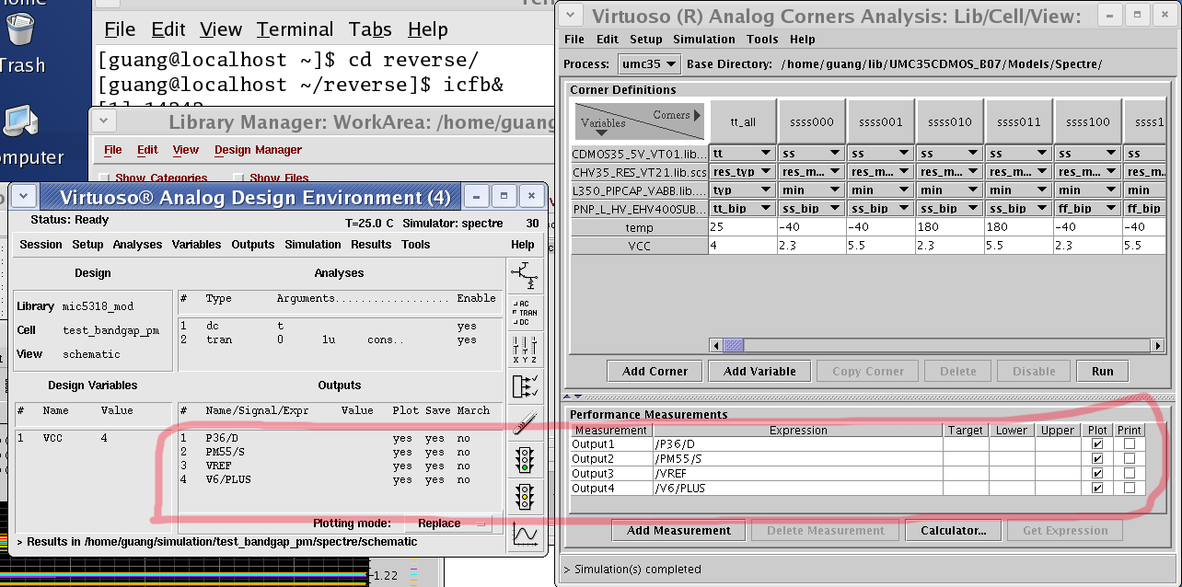Select the tran analysis row in ADE

pos(340,340)
